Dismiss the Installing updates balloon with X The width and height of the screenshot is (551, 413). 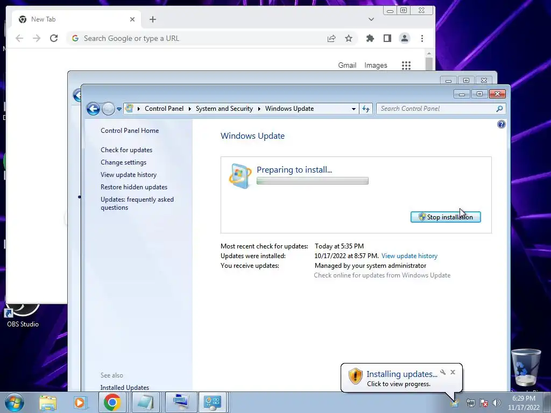(453, 372)
